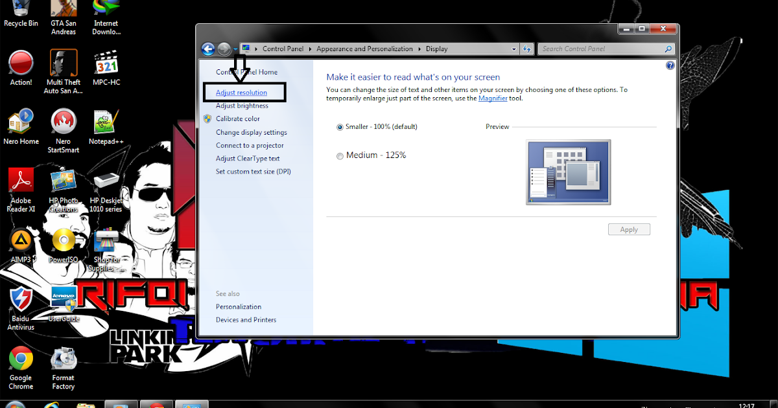Viewport: 778px width, 408px height.
Task: Launch the AIMP3 player desktop icon
Action: click(x=21, y=246)
